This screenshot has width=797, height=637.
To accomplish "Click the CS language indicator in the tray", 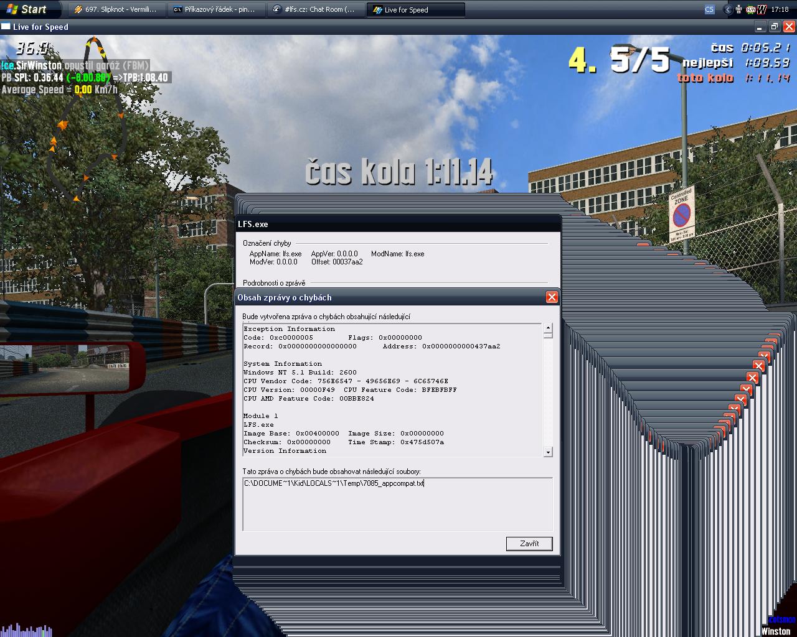I will click(709, 9).
